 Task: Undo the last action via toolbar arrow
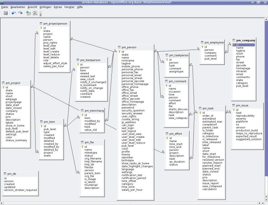(x=14, y=13)
